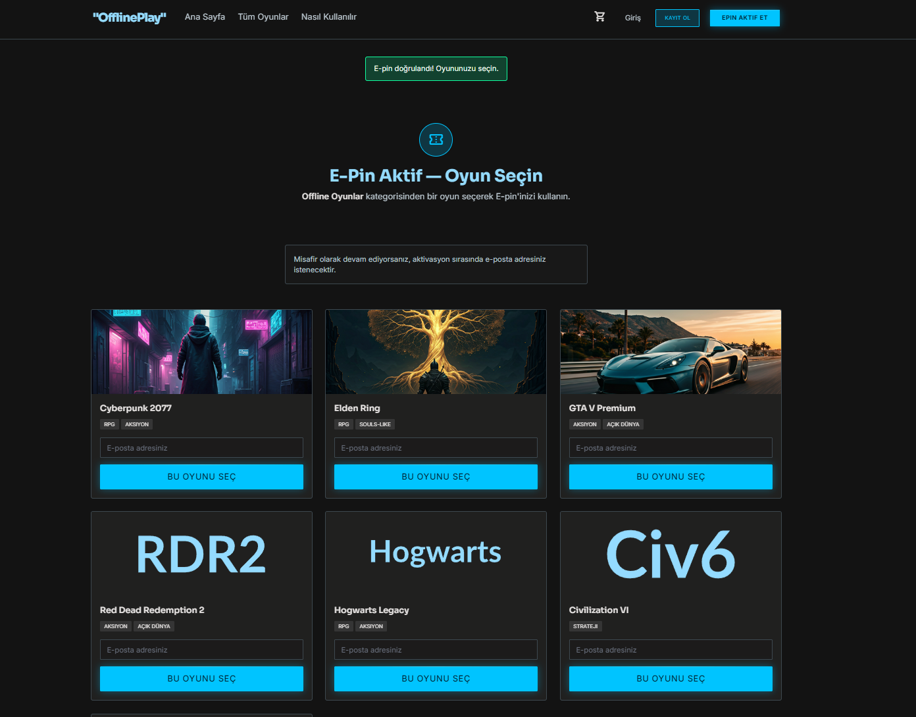Click the GTA V Premium car image

(x=671, y=352)
